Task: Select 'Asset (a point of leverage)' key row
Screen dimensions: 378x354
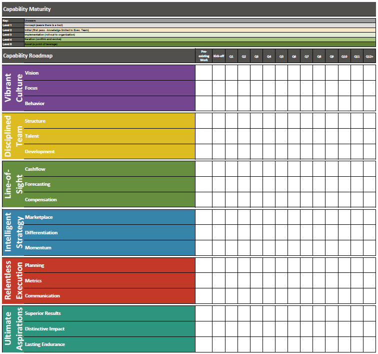Action: [200, 44]
